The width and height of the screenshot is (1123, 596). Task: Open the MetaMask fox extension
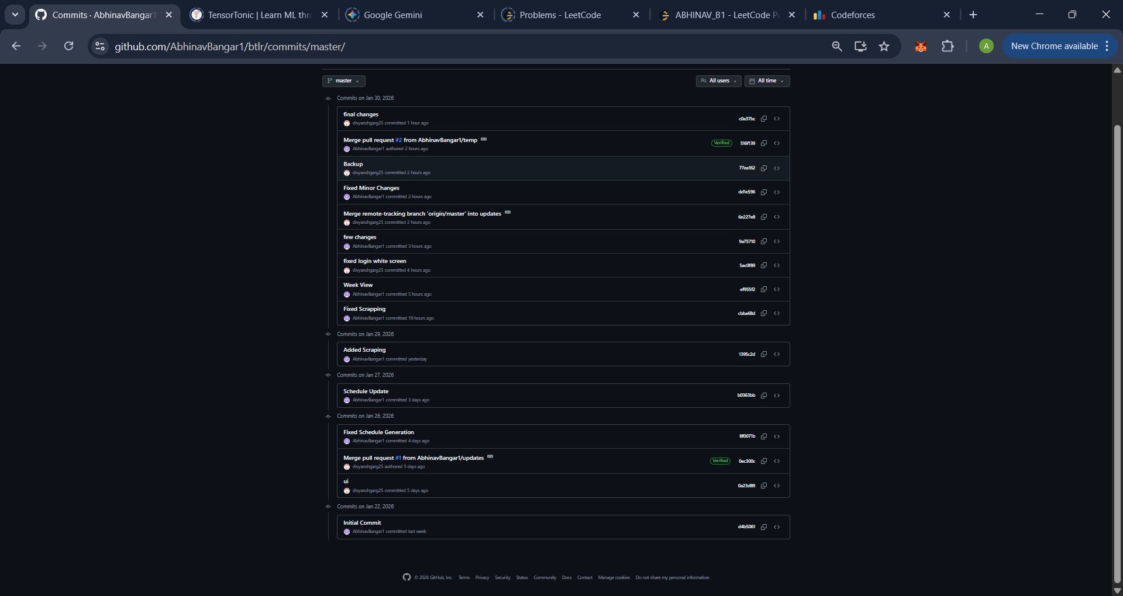[921, 46]
